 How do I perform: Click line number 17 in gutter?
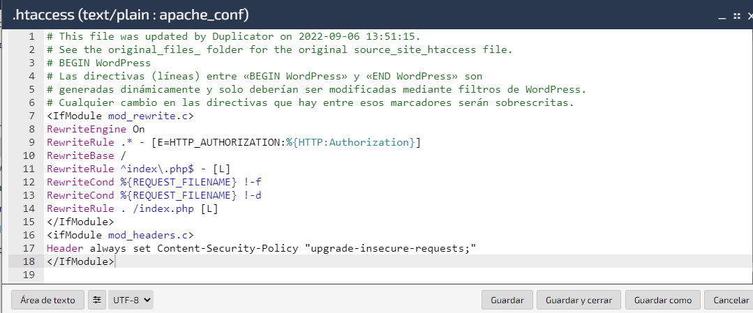click(29, 248)
